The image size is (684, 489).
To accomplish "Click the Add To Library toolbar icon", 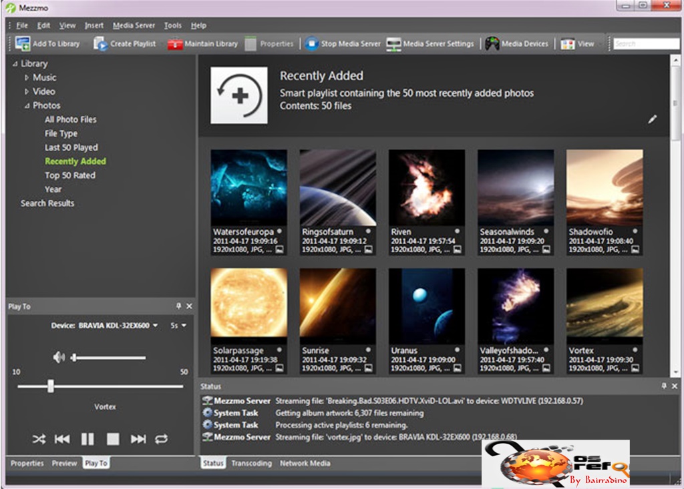I will click(x=23, y=43).
